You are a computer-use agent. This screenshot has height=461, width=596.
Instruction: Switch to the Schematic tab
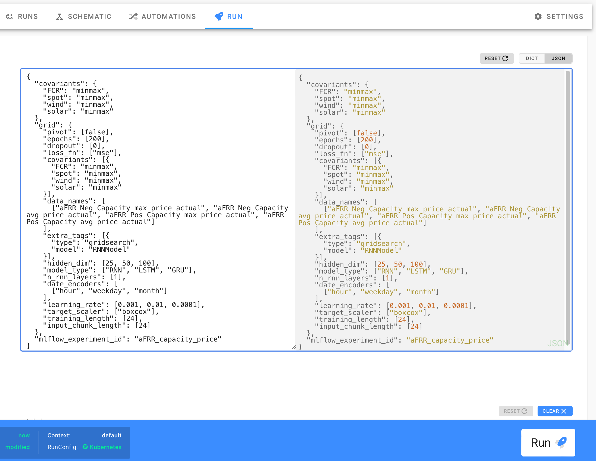[x=84, y=17]
